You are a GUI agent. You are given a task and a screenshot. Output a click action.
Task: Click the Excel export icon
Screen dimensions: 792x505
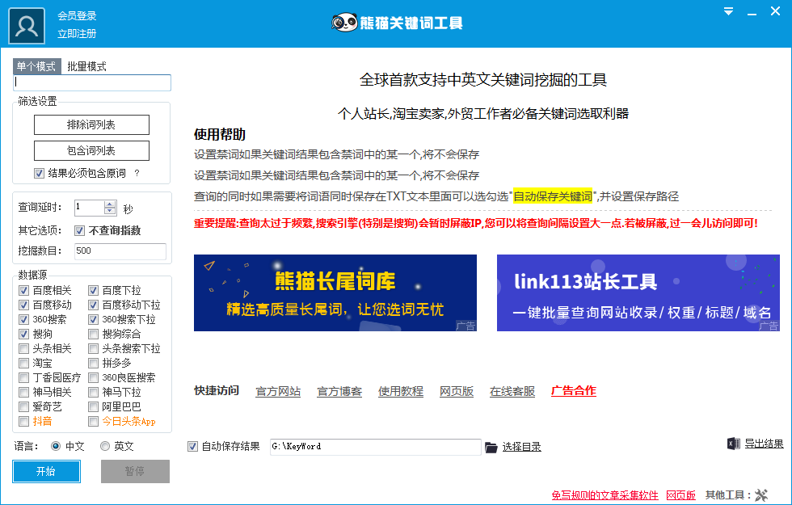734,444
